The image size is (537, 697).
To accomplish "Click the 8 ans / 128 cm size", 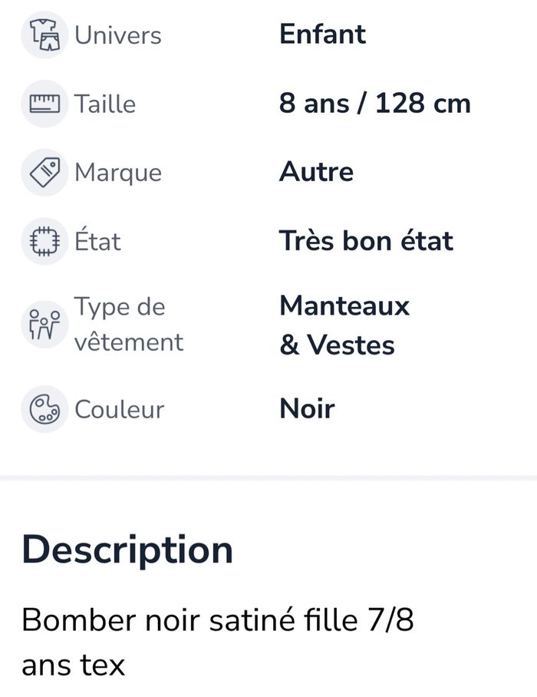I will (374, 104).
